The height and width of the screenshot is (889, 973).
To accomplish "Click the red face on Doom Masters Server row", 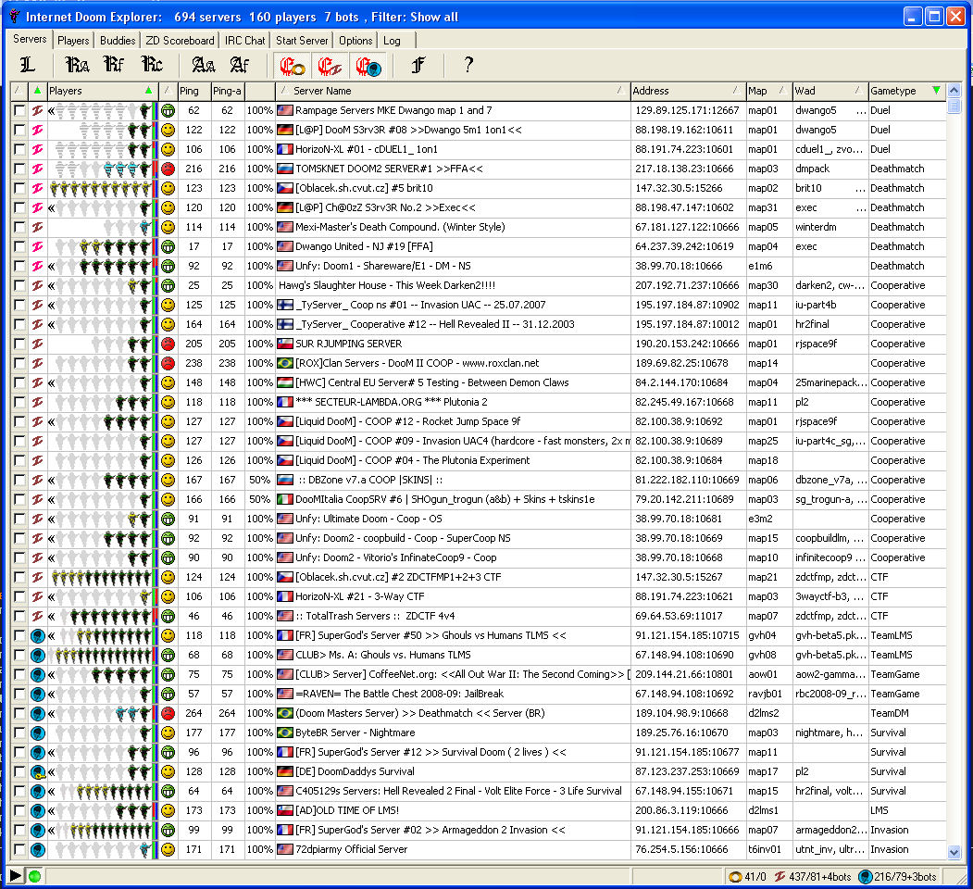I will [x=168, y=713].
